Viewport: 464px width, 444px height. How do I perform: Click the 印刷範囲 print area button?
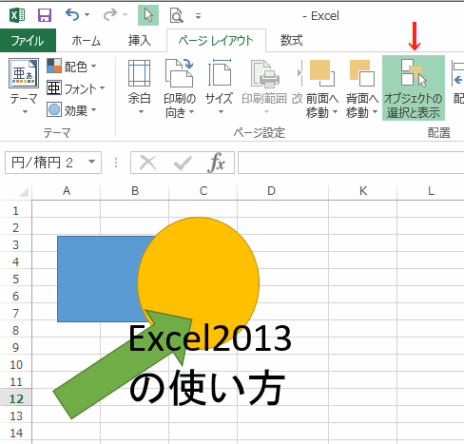(264, 87)
